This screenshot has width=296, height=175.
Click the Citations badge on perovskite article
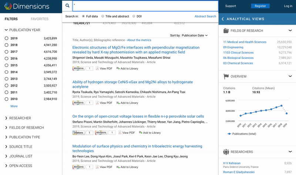click(x=78, y=133)
